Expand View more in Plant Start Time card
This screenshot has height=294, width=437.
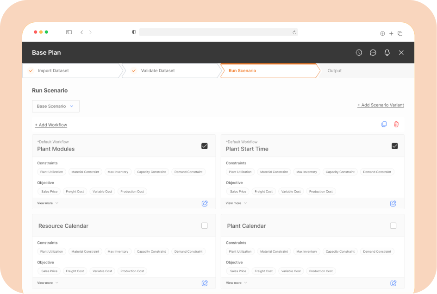pos(236,203)
